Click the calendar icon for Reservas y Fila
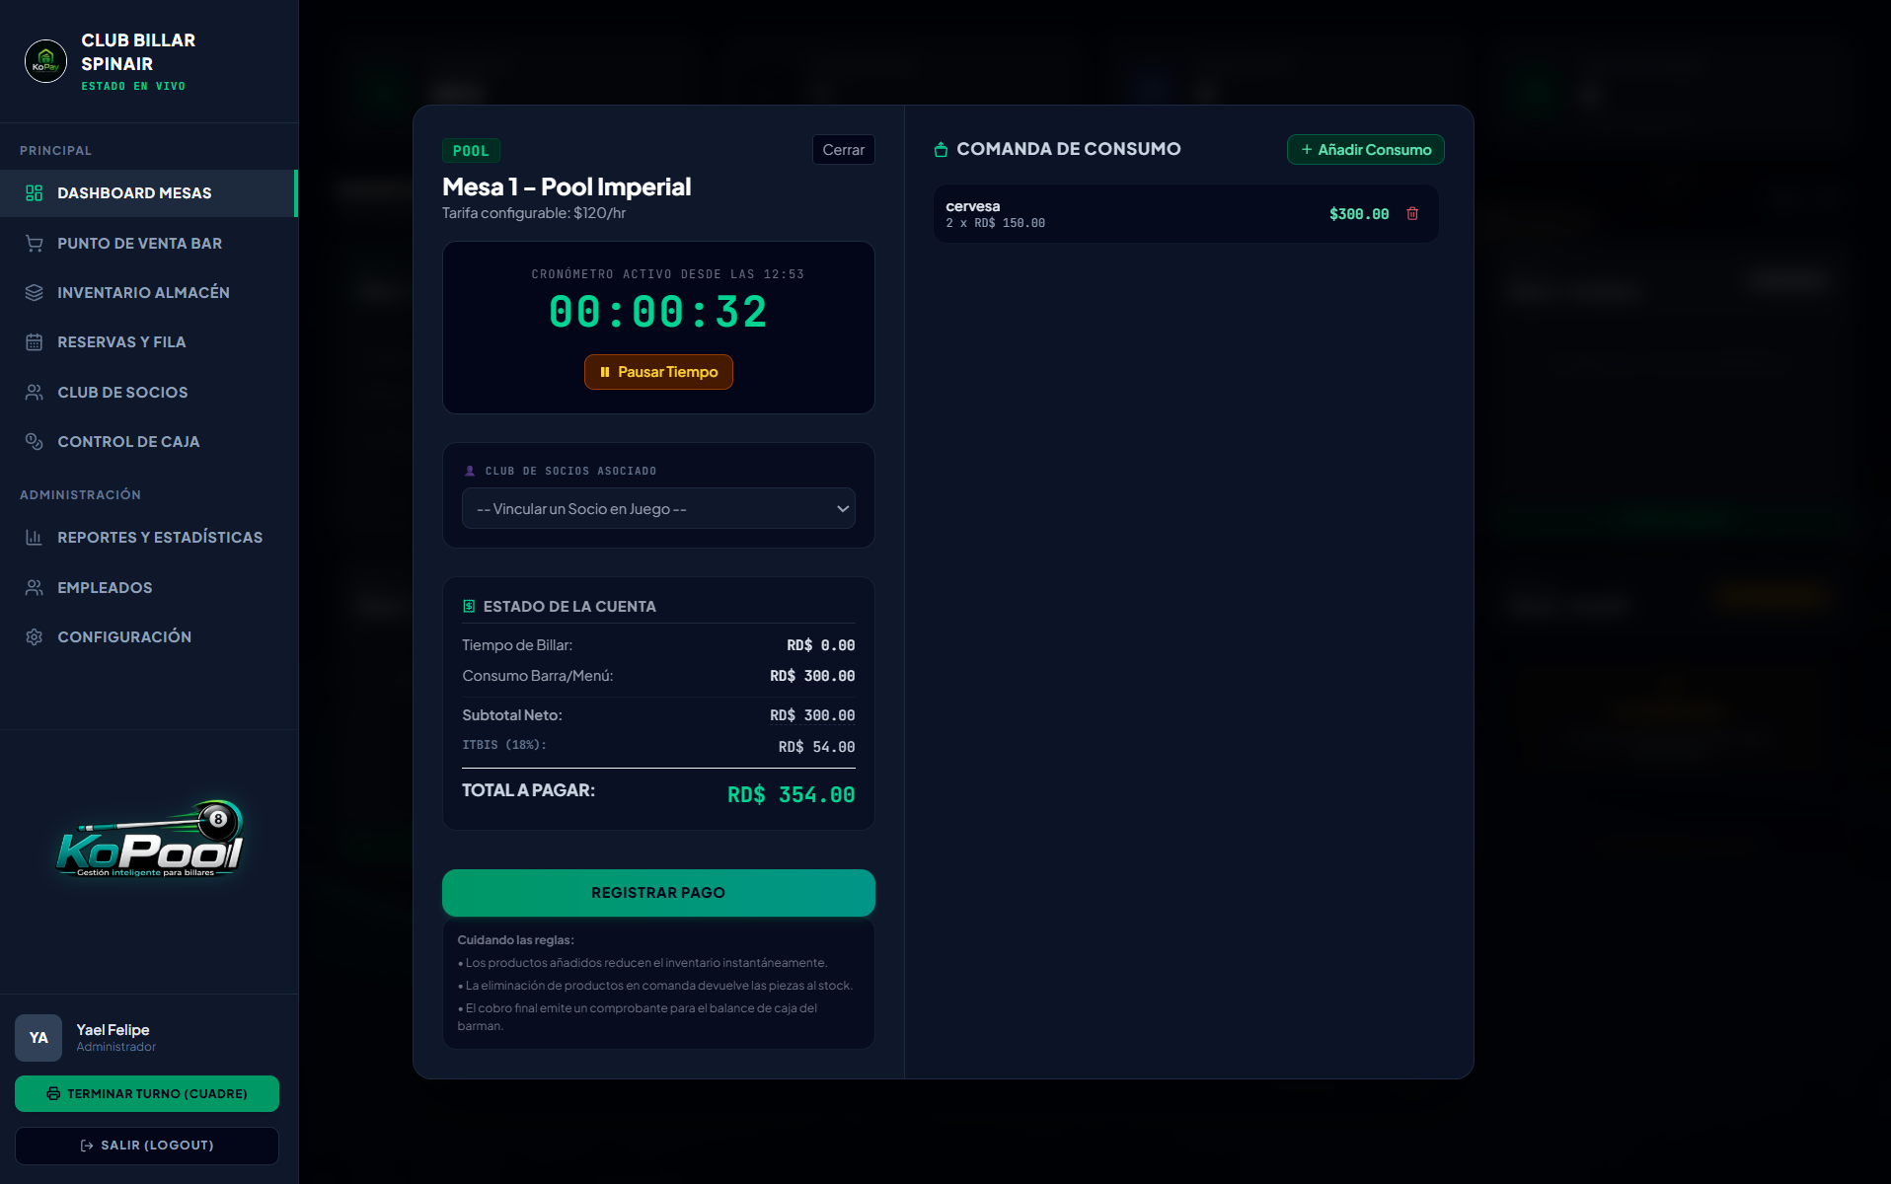The image size is (1891, 1184). coord(34,342)
